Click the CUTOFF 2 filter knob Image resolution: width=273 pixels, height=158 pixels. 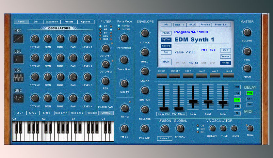(x=105, y=64)
